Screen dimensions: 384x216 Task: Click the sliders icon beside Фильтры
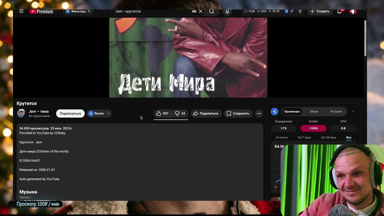click(x=89, y=11)
